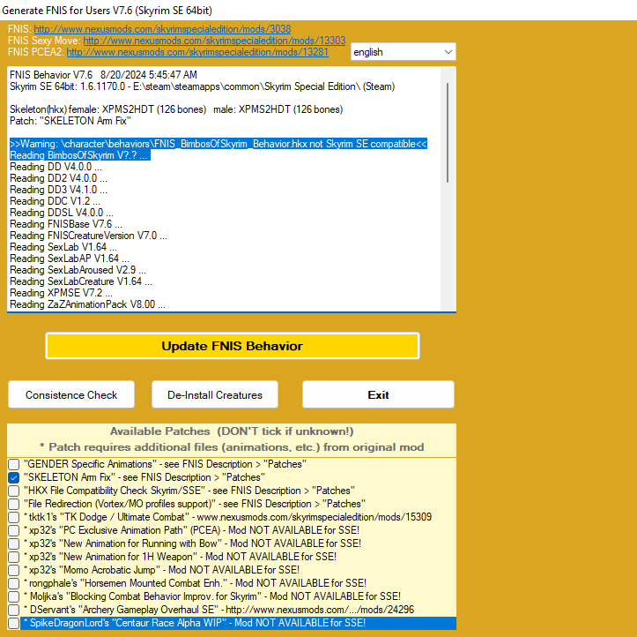The width and height of the screenshot is (637, 637).
Task: Click the 'Reading FNISBase V7.6' log line
Action: pos(66,224)
